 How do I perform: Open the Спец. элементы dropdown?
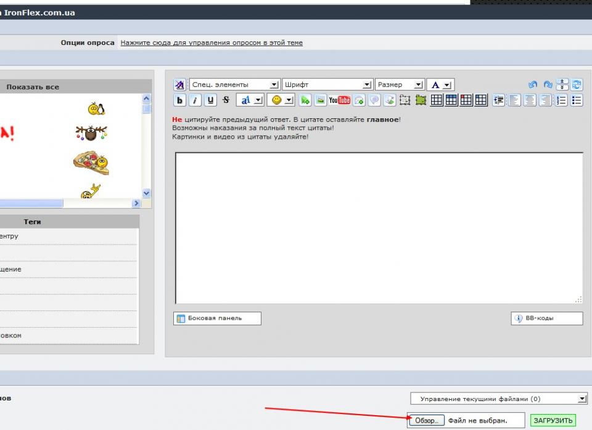tap(274, 85)
